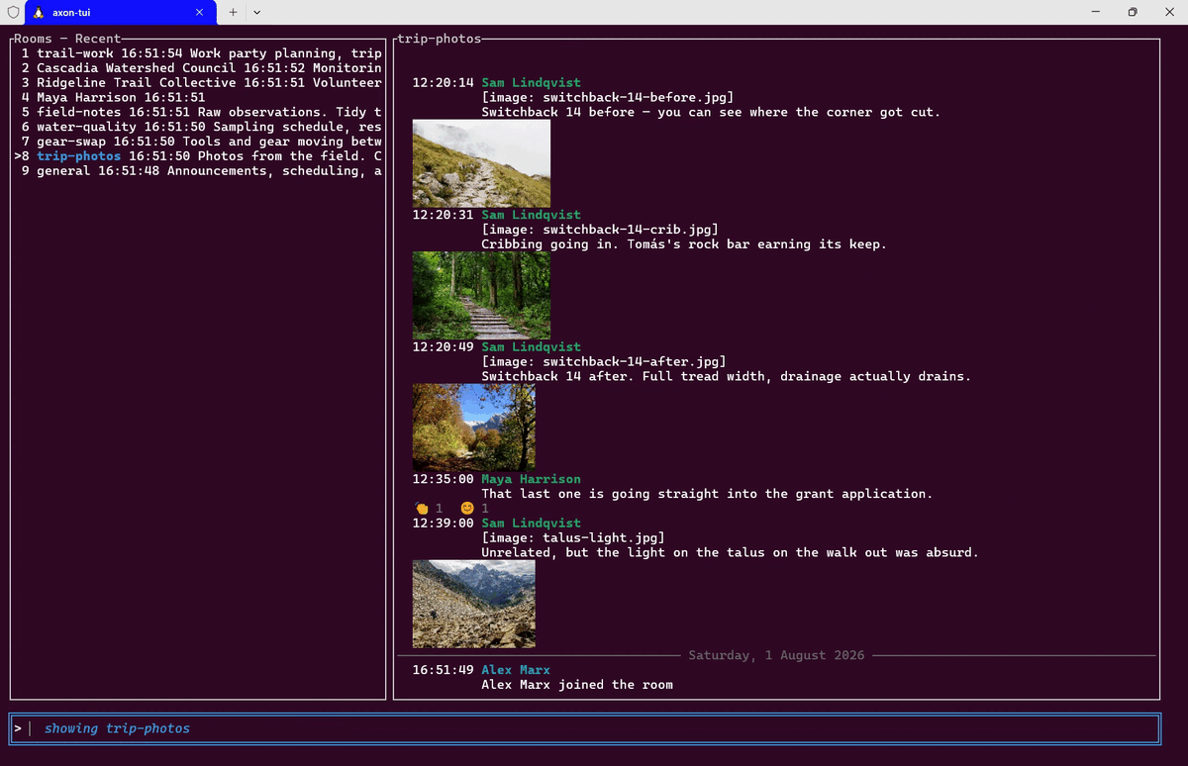1188x766 pixels.
Task: Click '[image: switchback-14-crib.jpg]' text
Action: 600,230
